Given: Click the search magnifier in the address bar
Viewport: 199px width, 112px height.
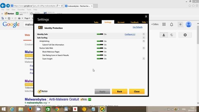Looking at the screenshot, I should pyautogui.click(x=57, y=6).
